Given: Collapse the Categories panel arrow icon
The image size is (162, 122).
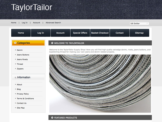Looking at the screenshot, I should click(15, 43).
